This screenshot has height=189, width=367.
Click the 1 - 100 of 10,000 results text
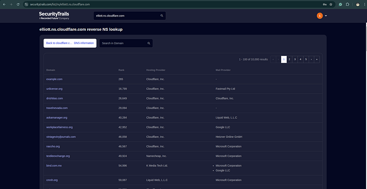pyautogui.click(x=253, y=60)
